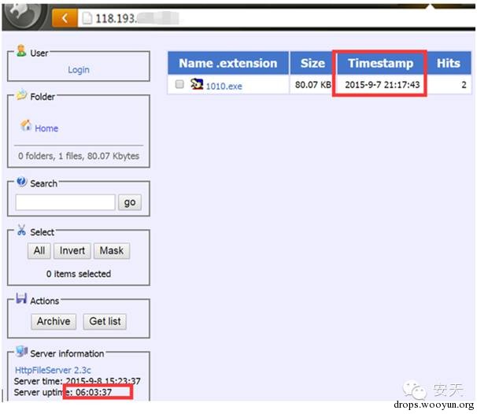Click the Search panel help icon
477x414 pixels.
21,182
